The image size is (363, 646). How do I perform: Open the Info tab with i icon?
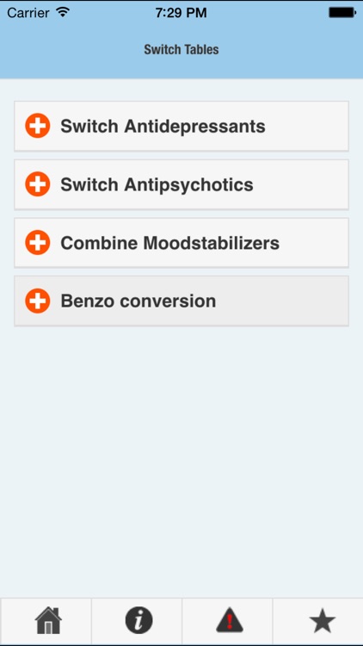click(138, 620)
